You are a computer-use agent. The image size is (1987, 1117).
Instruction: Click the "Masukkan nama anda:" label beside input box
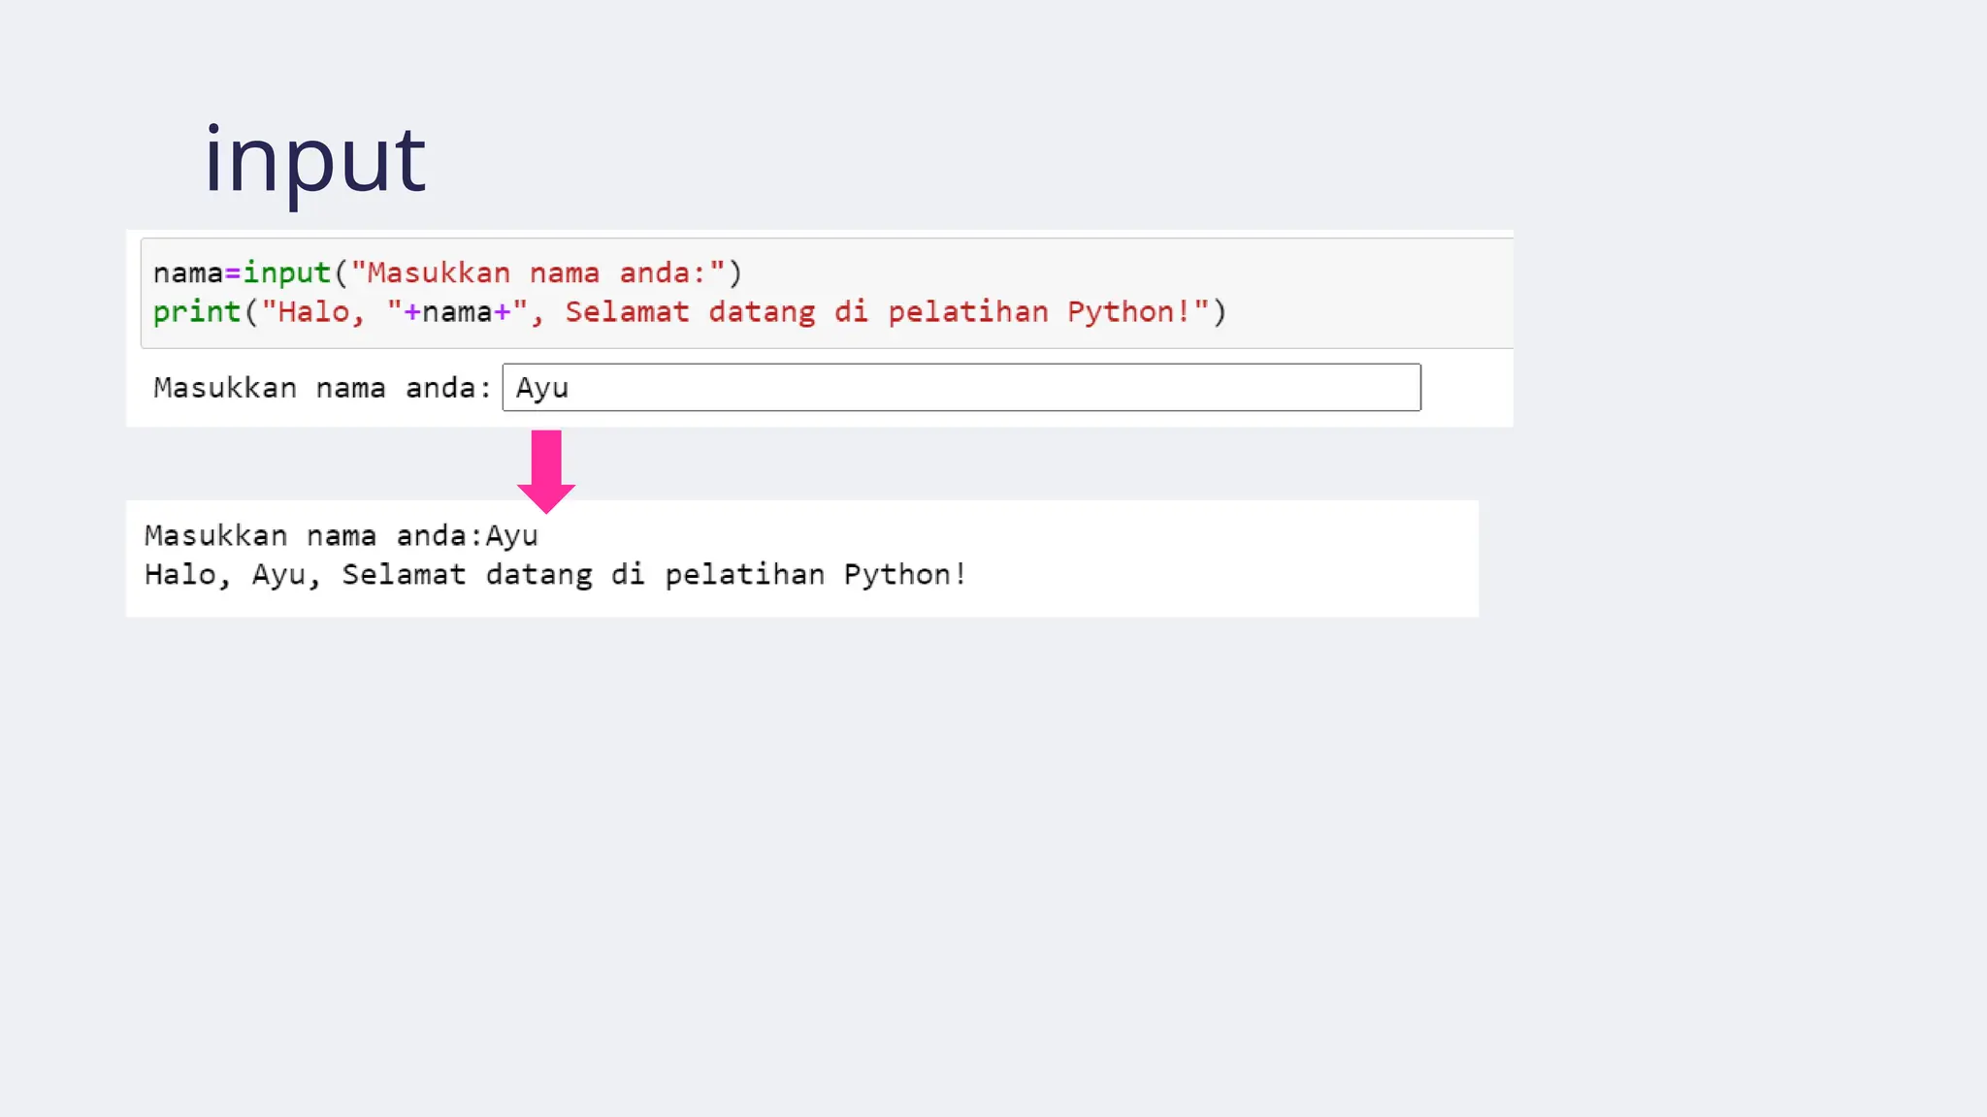pos(322,388)
